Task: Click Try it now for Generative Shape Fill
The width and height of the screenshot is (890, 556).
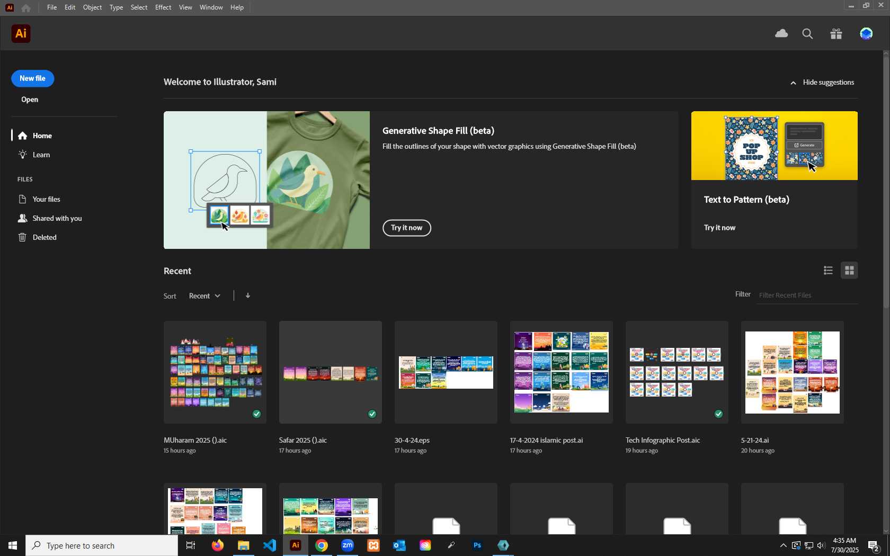Action: [x=407, y=228]
